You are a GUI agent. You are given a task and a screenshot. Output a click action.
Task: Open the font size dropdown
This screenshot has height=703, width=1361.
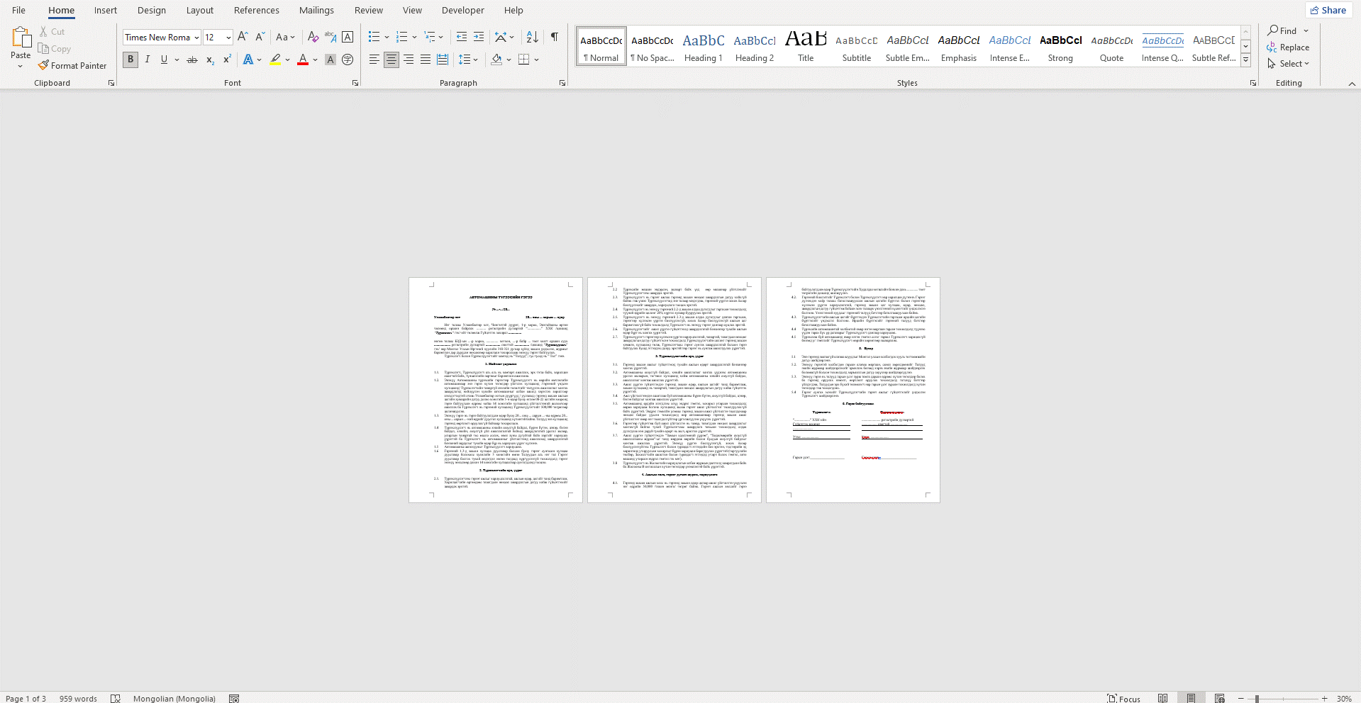tap(228, 38)
